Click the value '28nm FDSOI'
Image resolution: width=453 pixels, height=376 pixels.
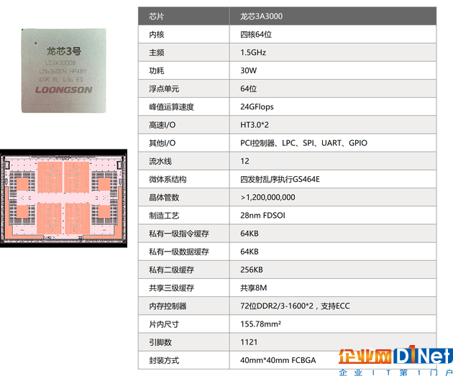[x=262, y=216]
